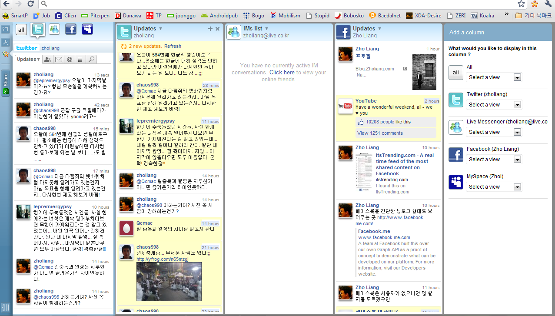The height and width of the screenshot is (316, 555).
Task: Open the ItsTrending.com shared link title
Action: 405,164
